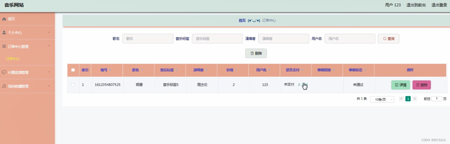Expand the 个人中心 menu chevron
Image resolution: width=450 pixels, height=144 pixels.
tap(49, 32)
